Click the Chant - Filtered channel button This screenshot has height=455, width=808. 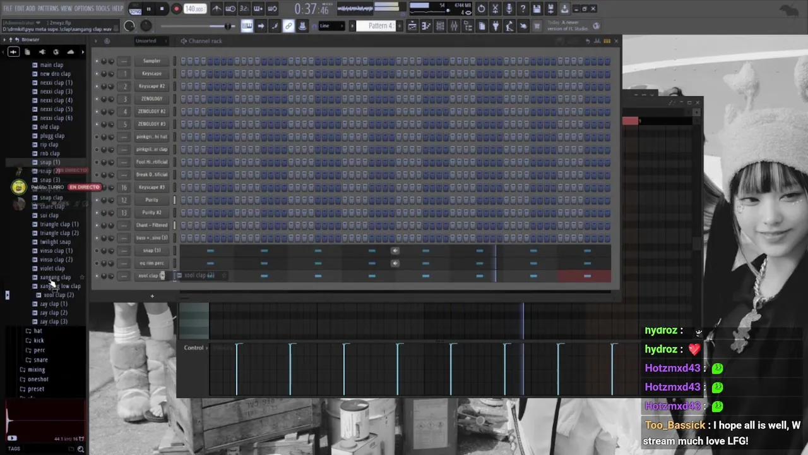tap(151, 225)
